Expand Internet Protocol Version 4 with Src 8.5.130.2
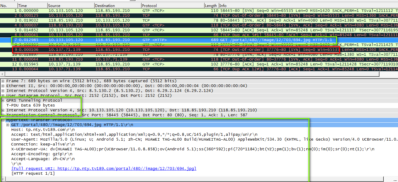 pyautogui.click(x=3, y=91)
